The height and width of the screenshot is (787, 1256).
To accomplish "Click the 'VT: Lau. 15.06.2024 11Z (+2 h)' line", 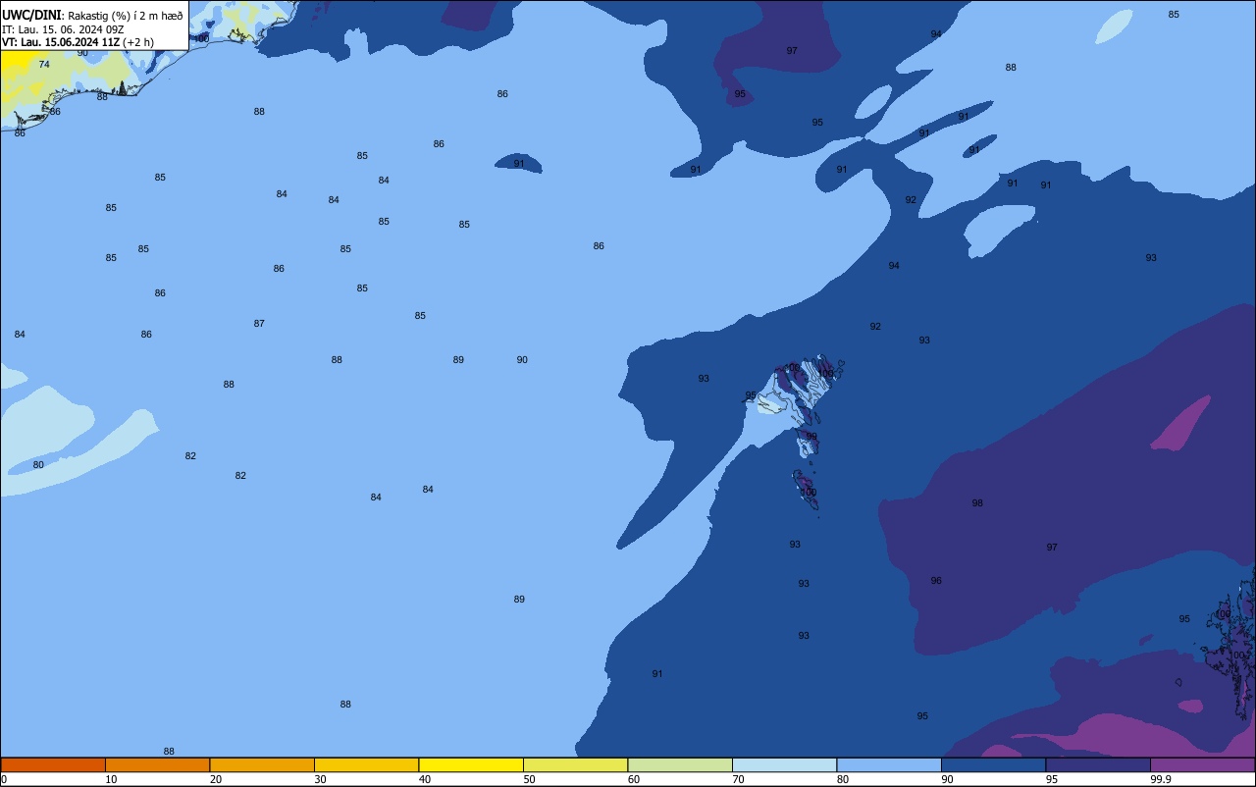I will [x=78, y=41].
